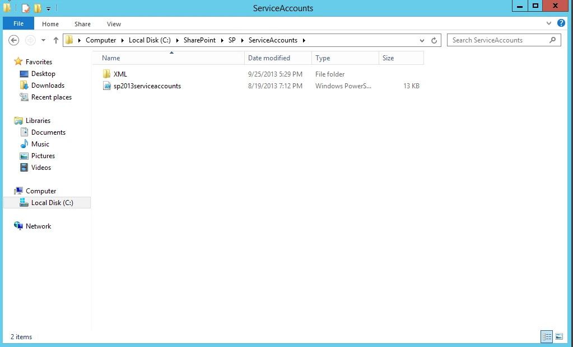Expand the ribbon with the chevron
573x347 pixels.
548,23
